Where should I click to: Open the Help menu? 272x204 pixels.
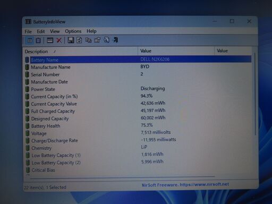[x=91, y=31]
